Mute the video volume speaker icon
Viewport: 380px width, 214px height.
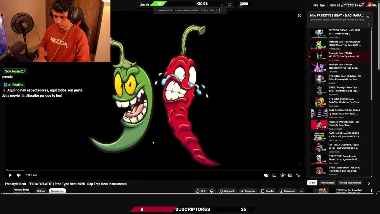[19, 175]
